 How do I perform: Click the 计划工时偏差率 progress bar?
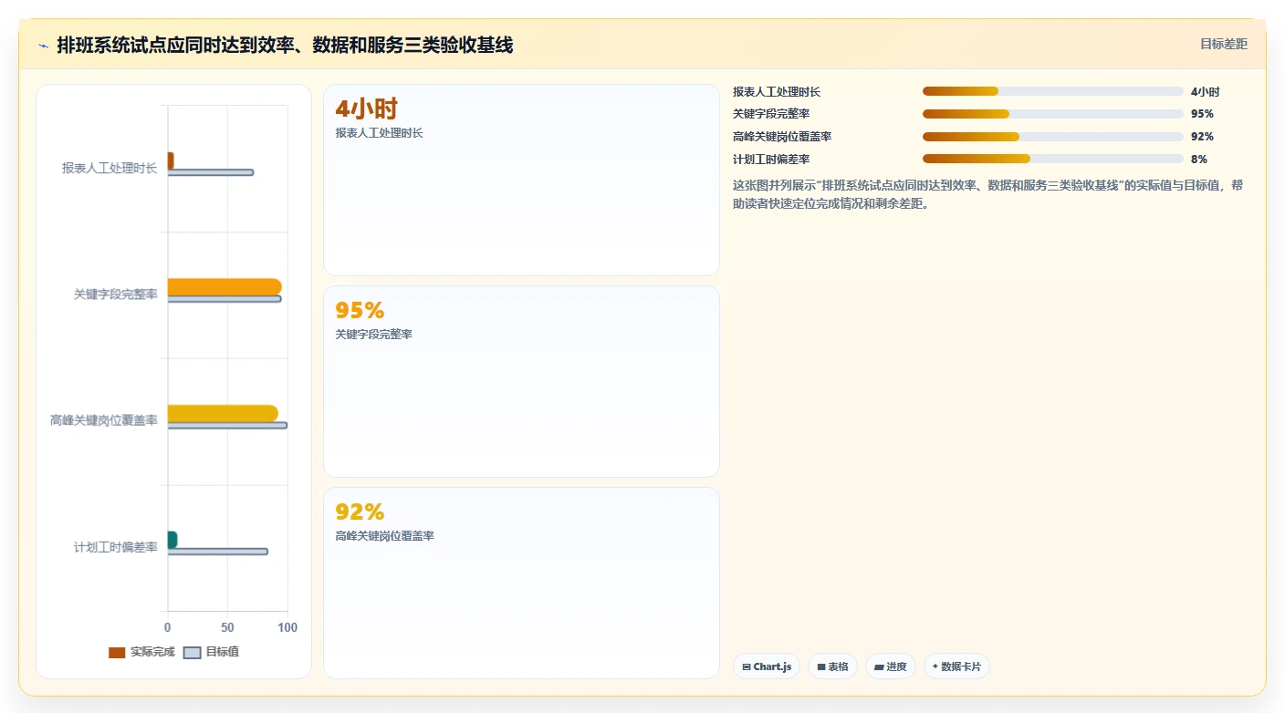click(x=1053, y=159)
